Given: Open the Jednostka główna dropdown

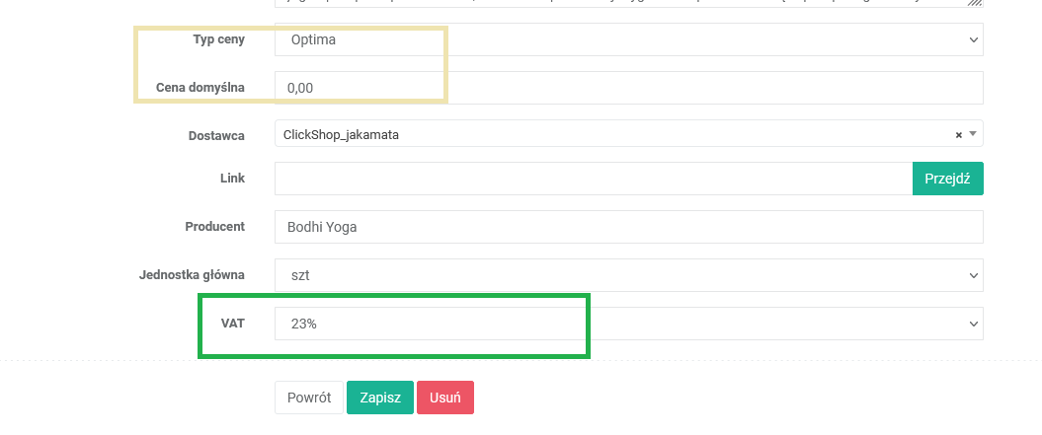Looking at the screenshot, I should [x=628, y=274].
